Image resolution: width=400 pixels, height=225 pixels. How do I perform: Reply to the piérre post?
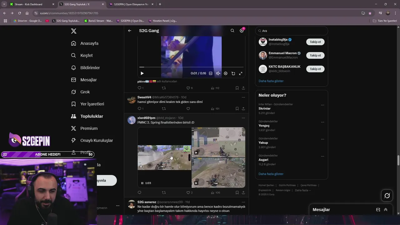140,88
